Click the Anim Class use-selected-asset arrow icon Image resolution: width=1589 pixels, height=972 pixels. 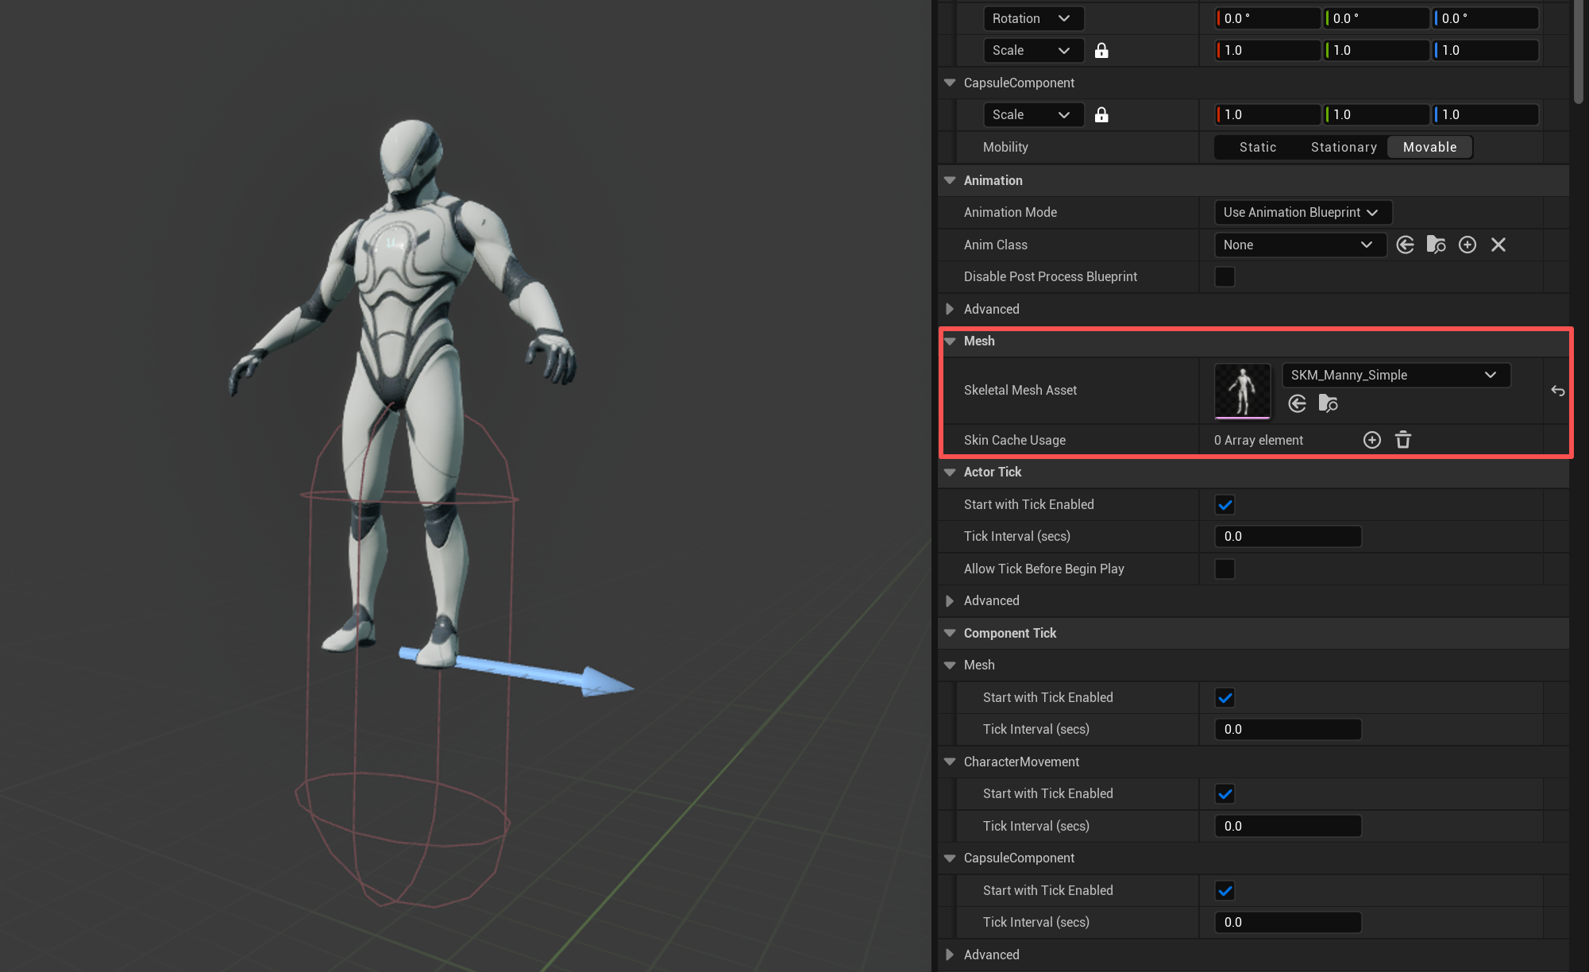(1405, 245)
